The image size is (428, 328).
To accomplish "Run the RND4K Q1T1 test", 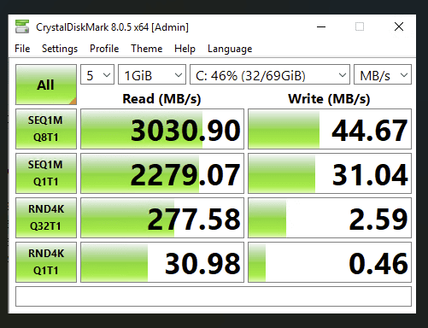I will tap(46, 262).
